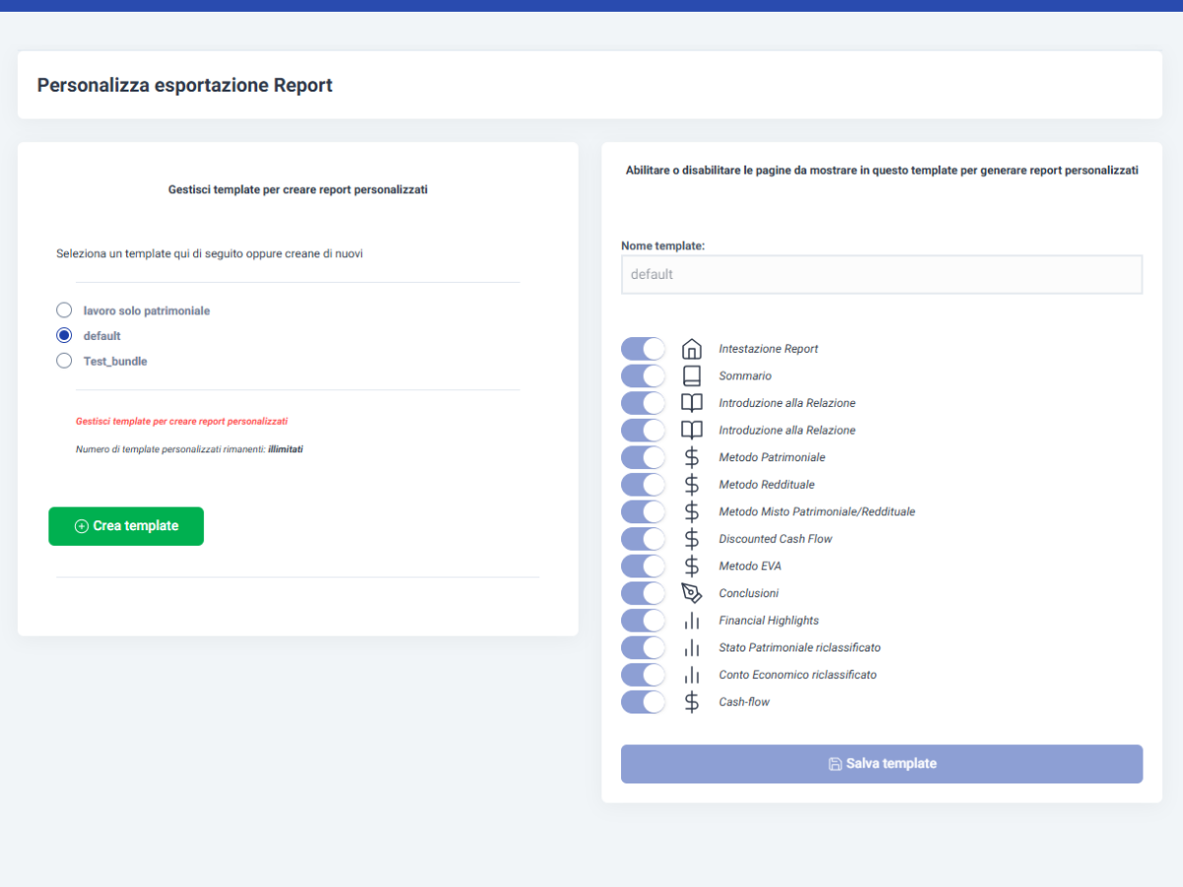
Task: Click the Salva template button
Action: [881, 764]
